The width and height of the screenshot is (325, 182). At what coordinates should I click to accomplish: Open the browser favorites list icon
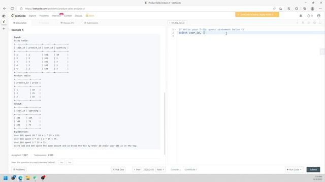point(289,9)
